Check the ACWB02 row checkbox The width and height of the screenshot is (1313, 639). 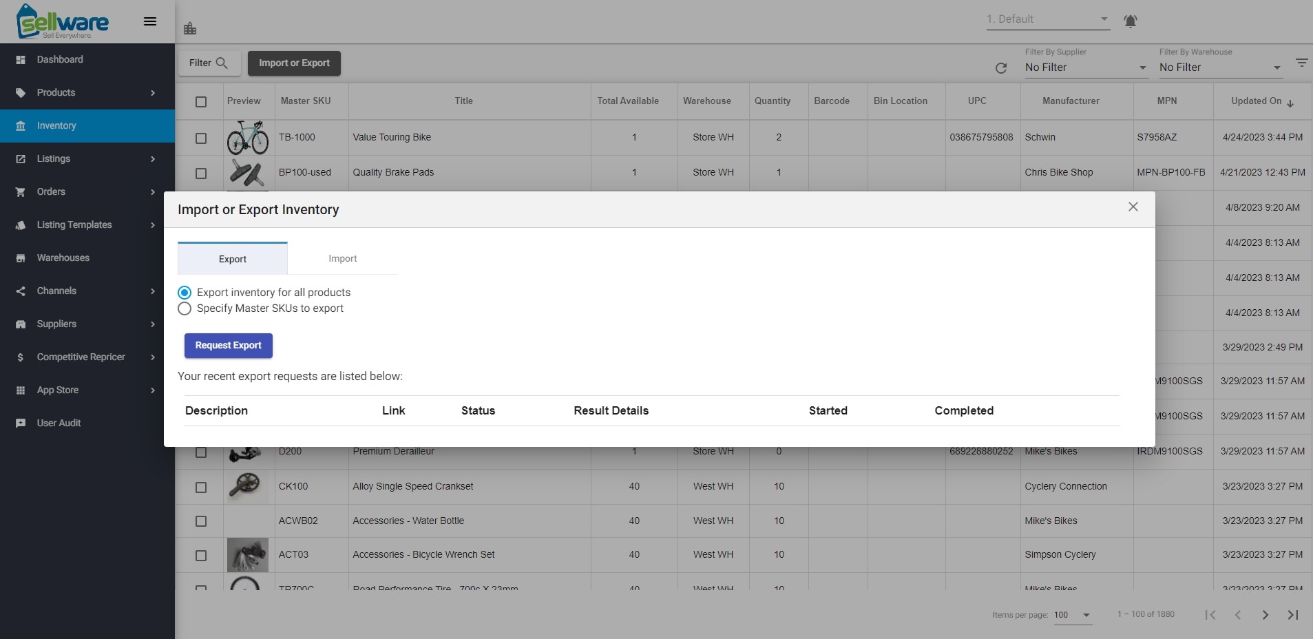click(x=201, y=522)
